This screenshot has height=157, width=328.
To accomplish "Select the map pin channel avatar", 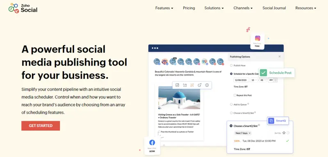I will (x=204, y=61).
